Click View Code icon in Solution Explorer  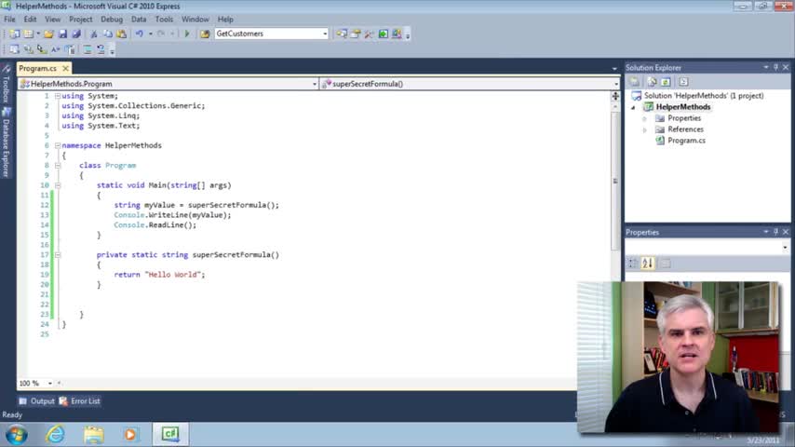coord(683,82)
